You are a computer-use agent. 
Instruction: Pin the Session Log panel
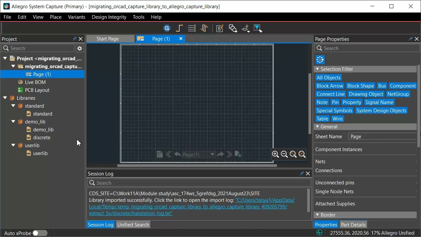[x=302, y=173]
